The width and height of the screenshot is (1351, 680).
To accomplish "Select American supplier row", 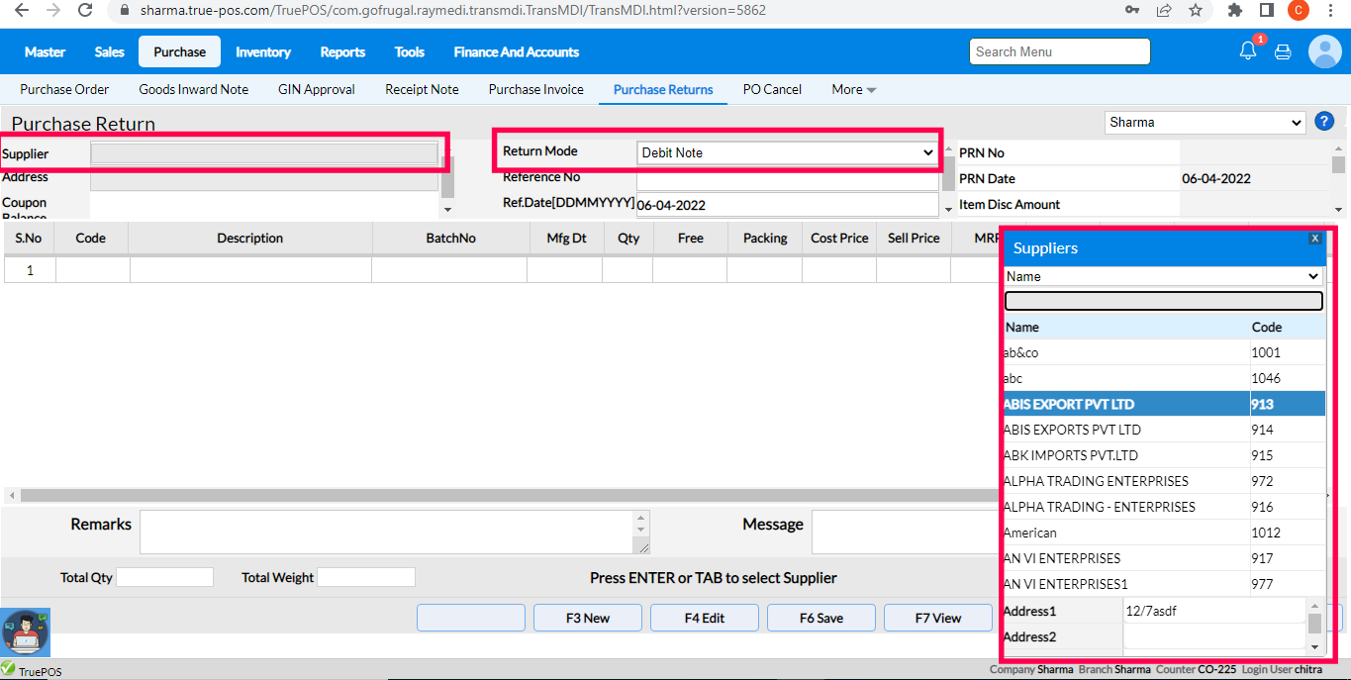I will (1164, 533).
